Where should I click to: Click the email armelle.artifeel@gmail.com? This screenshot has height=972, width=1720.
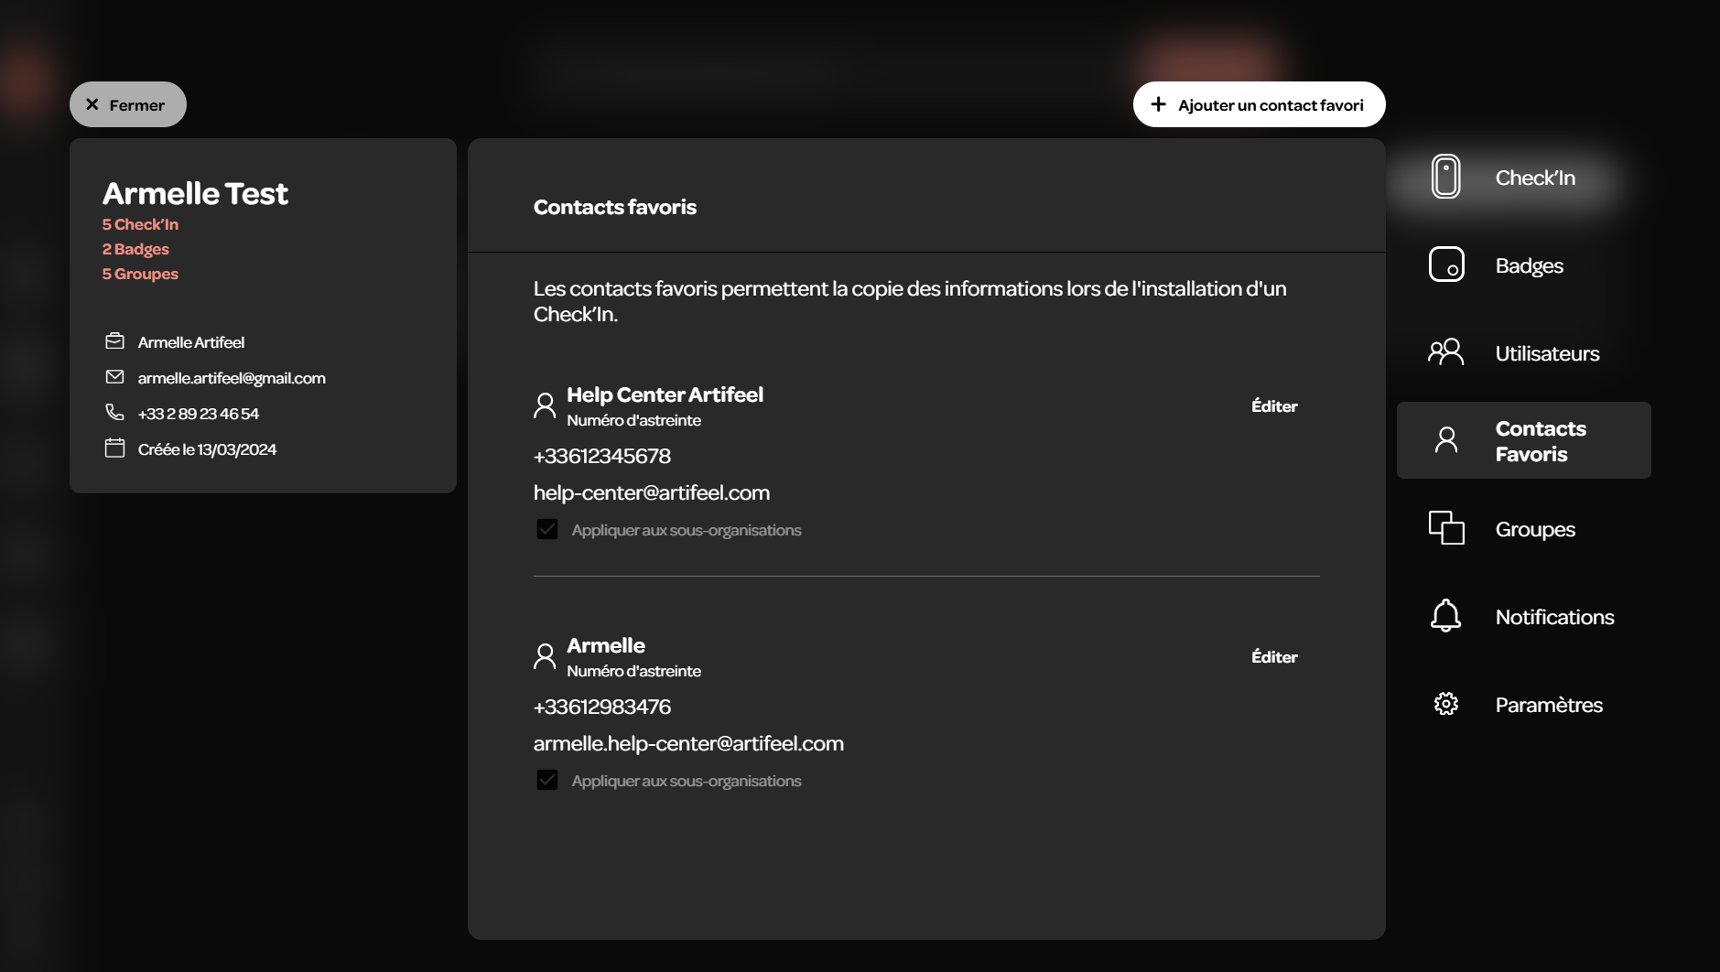point(232,378)
